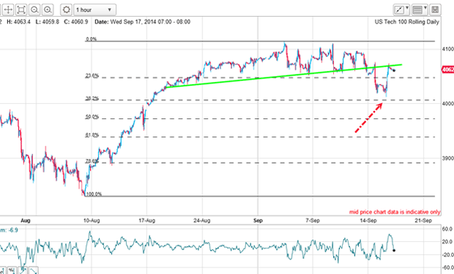Click the 7-Sep date axis label
Screen dimensions: 454x274
point(313,221)
